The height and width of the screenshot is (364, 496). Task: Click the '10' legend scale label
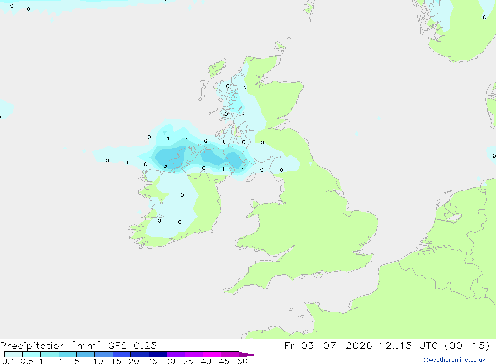point(98,361)
